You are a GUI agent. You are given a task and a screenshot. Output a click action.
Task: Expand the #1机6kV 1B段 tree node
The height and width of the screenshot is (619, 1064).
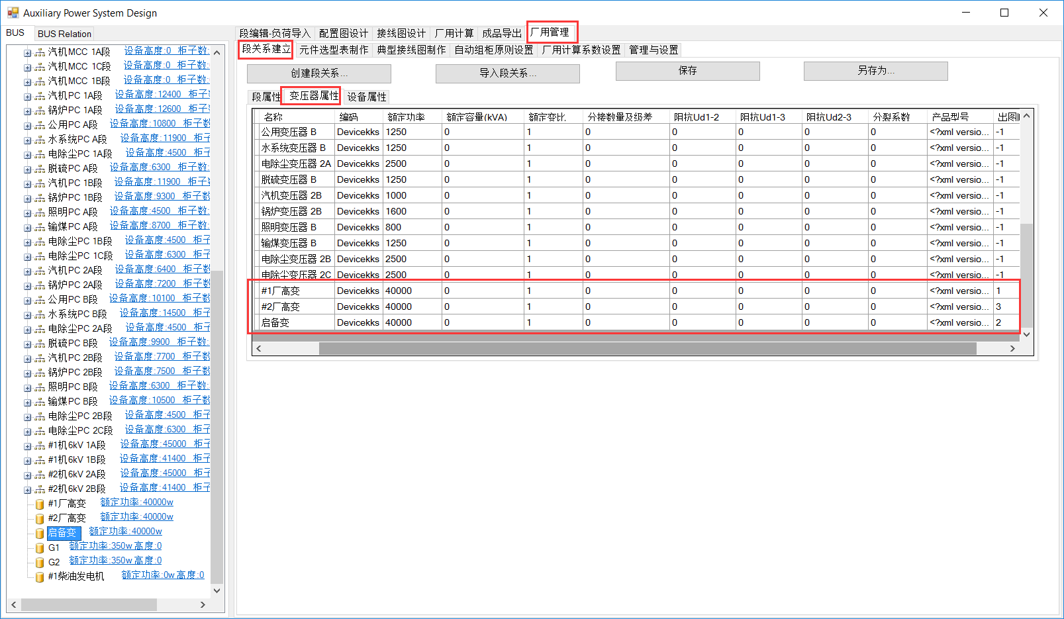[x=27, y=460]
